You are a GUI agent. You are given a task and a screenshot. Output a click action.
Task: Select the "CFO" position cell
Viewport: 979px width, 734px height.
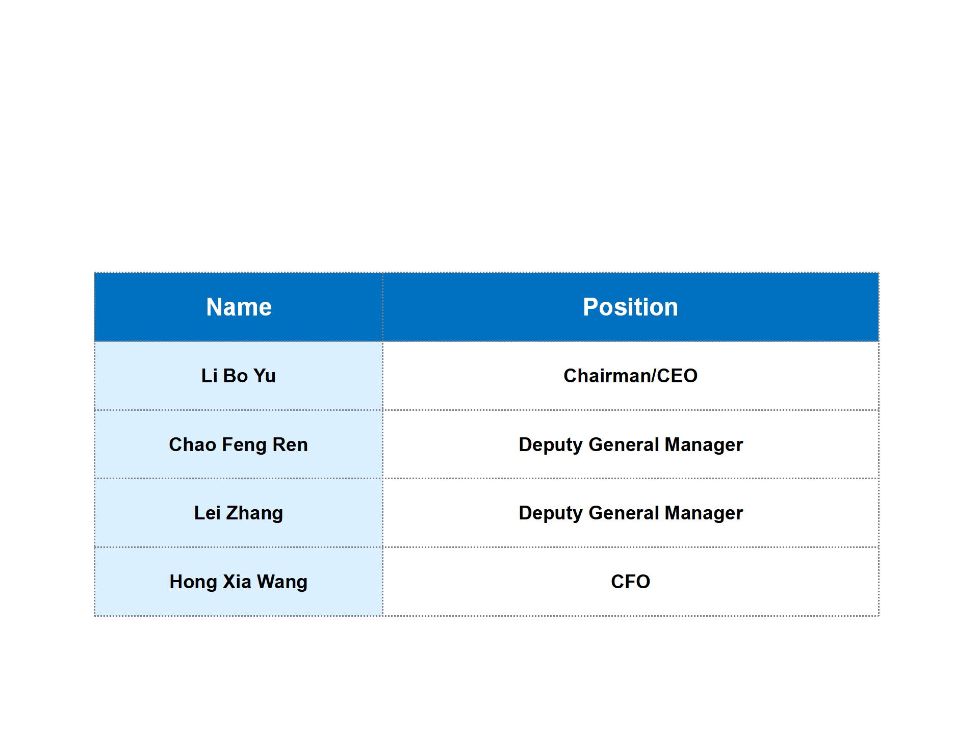630,582
